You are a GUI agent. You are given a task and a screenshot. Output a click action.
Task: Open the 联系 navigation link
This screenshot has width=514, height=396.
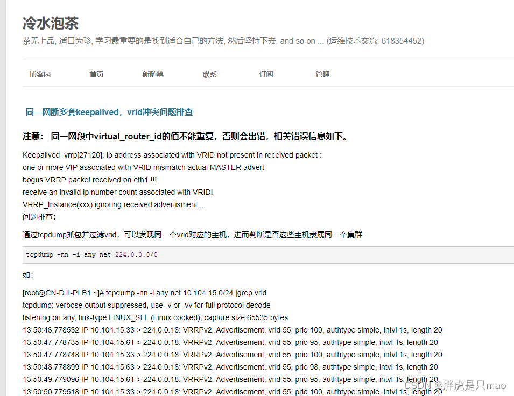pyautogui.click(x=209, y=74)
